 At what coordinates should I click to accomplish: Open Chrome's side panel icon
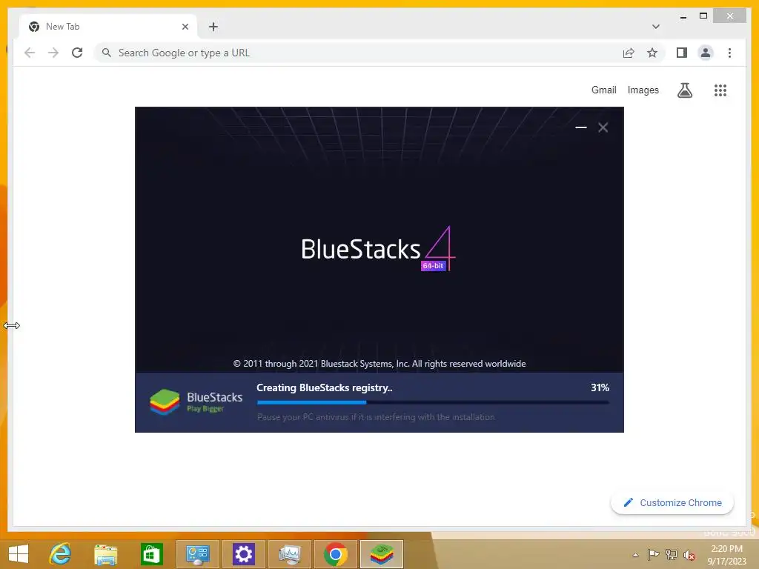[x=682, y=53]
